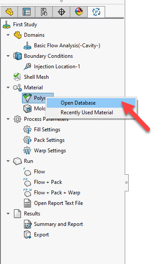The height and width of the screenshot is (264, 157).
Task: Click the Flow + Pack + Warp icon
Action: tap(27, 193)
